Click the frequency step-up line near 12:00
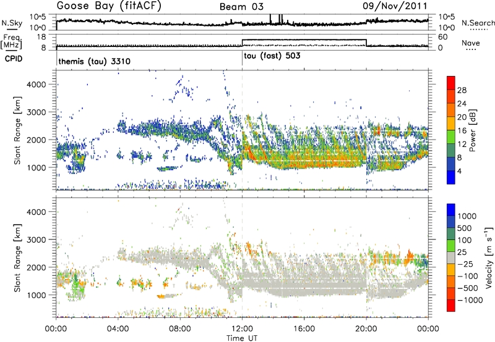The height and width of the screenshot is (342, 495). (242, 43)
